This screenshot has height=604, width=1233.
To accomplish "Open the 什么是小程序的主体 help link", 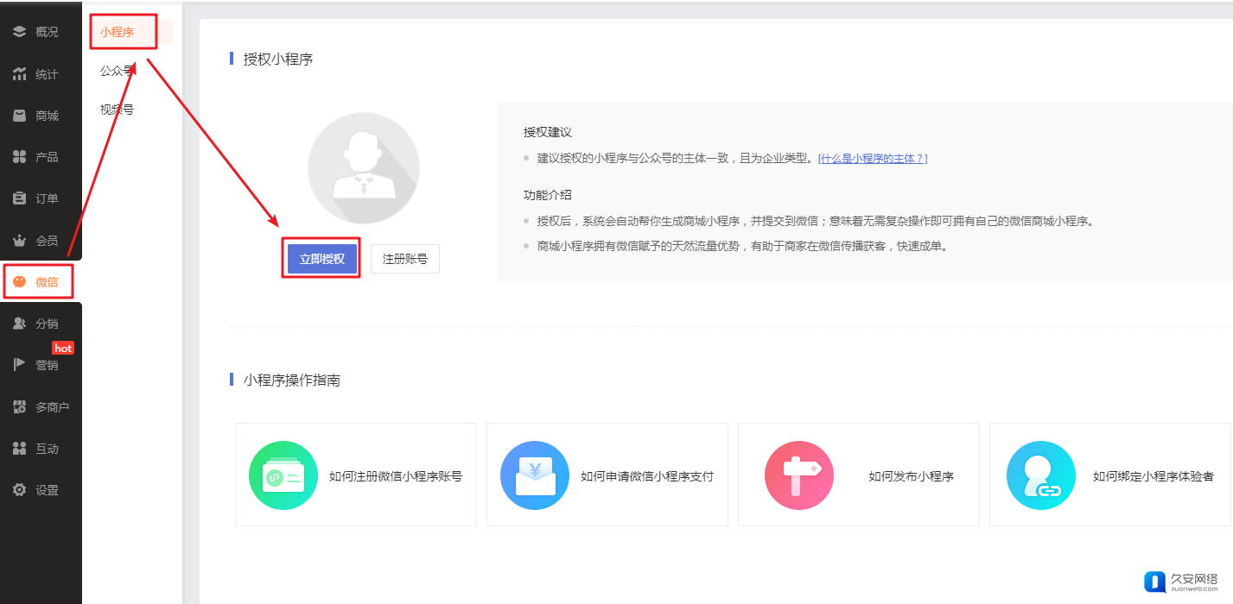I will (x=873, y=159).
